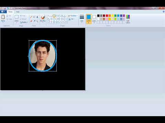Select the Text tool
165x123 pixels.
coord(37,17)
